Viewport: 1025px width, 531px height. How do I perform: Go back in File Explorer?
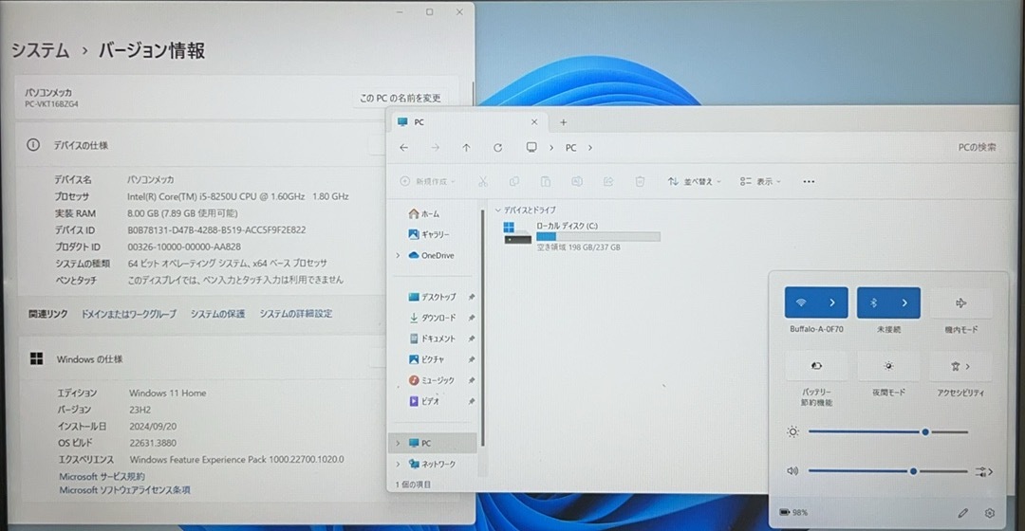coord(404,148)
